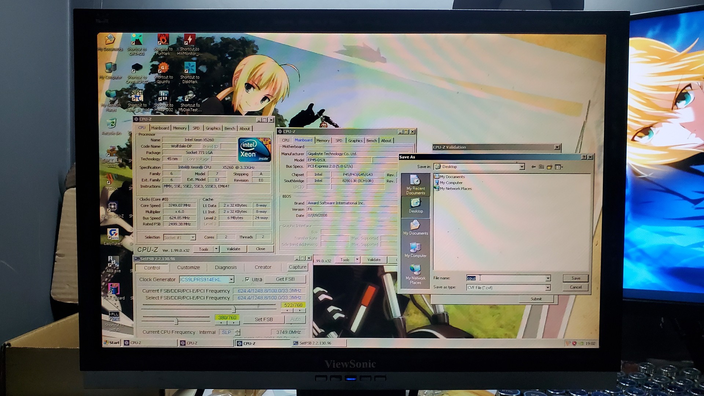Launch the Face_Wizard desktop icon
Viewport: 704px width, 396px height.
click(x=114, y=291)
